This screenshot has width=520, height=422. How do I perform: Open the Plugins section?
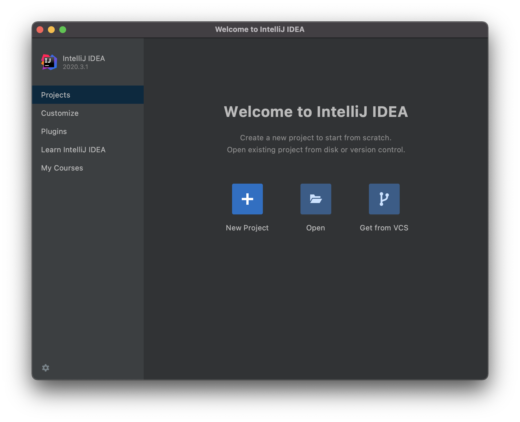[54, 131]
